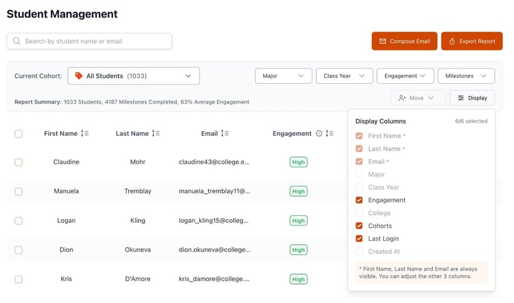Click the 6/6 selected counter
514x303 pixels.
point(471,121)
